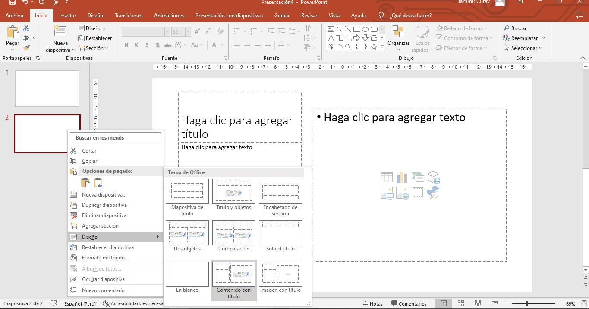
Task: Expand the Sección dropdown
Action: [93, 48]
